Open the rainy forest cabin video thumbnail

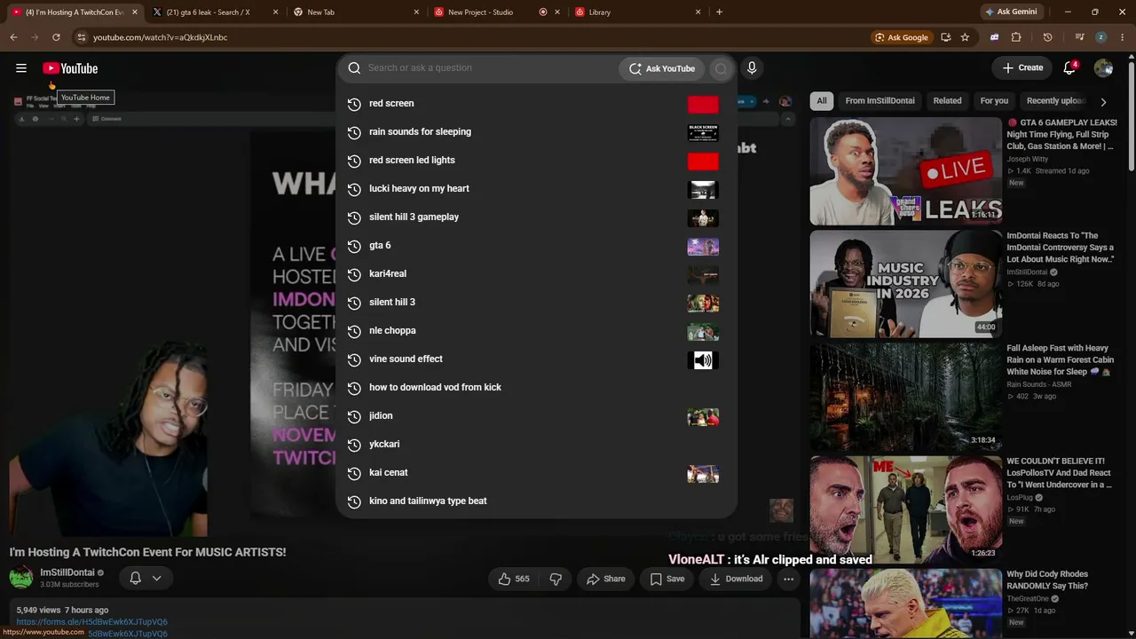906,397
